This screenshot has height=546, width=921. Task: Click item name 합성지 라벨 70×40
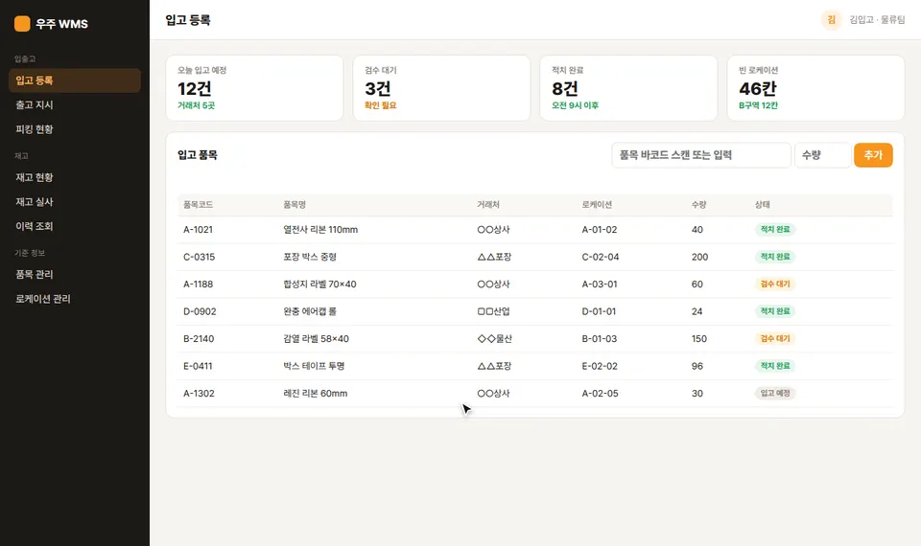(319, 284)
